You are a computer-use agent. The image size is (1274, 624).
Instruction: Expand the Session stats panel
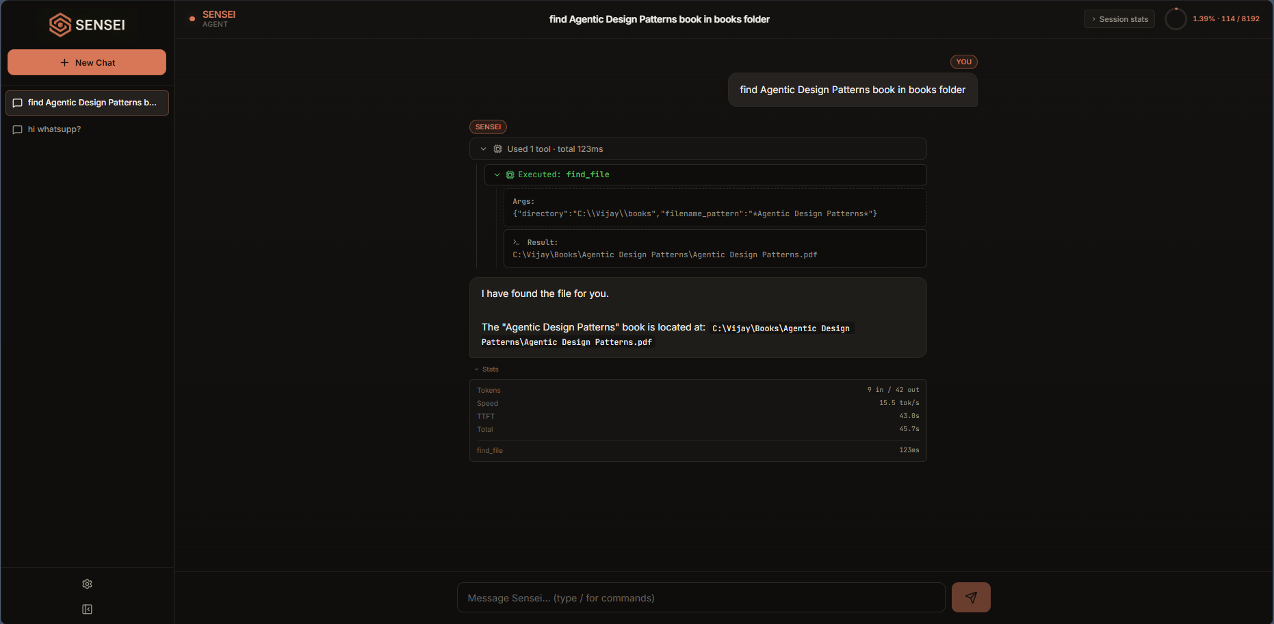1119,19
